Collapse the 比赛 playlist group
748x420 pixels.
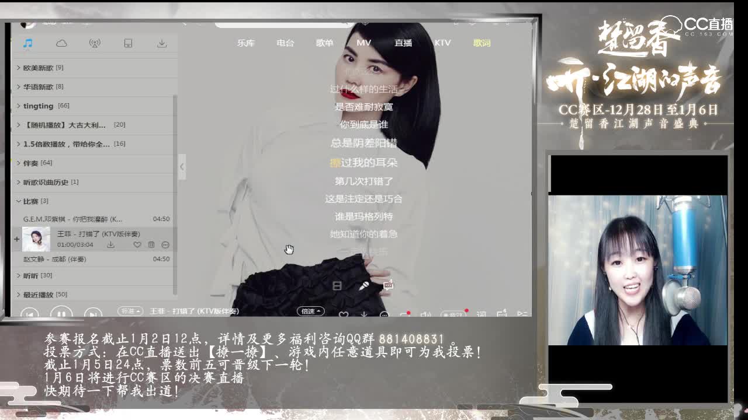tap(19, 202)
